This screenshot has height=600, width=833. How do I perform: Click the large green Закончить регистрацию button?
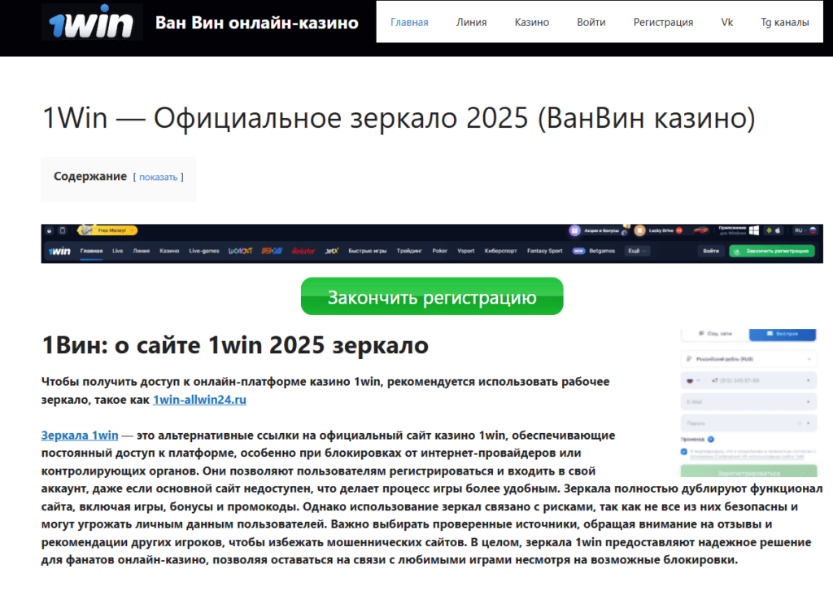(x=432, y=296)
